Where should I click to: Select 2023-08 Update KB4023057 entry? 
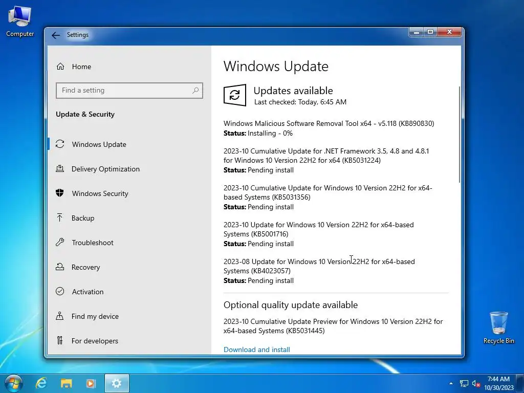319,266
